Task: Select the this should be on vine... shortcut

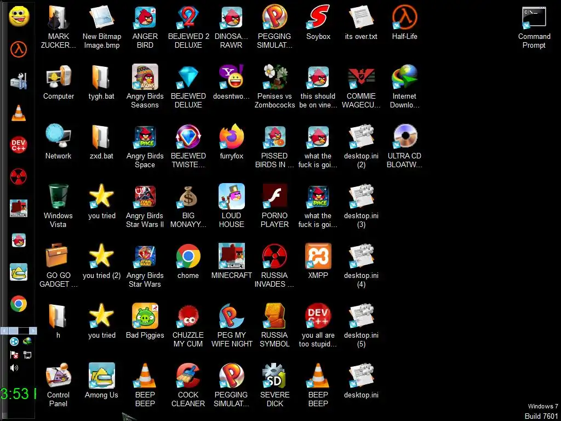Action: click(318, 86)
